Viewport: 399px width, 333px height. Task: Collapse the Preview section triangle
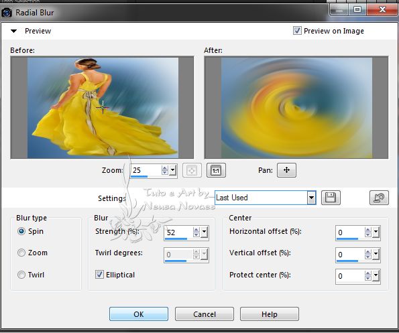pos(13,31)
